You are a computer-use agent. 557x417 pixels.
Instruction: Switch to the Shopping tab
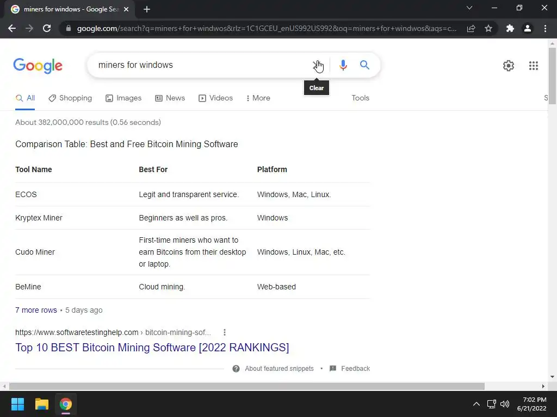coord(70,98)
